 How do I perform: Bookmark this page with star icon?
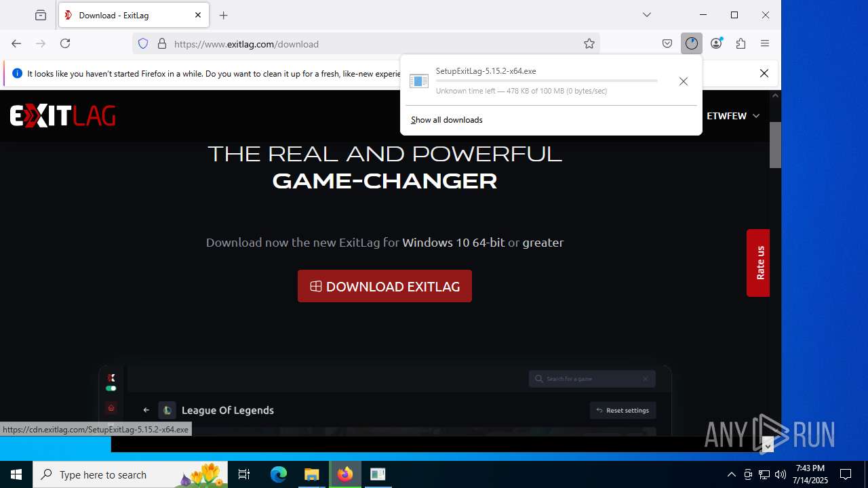[589, 43]
